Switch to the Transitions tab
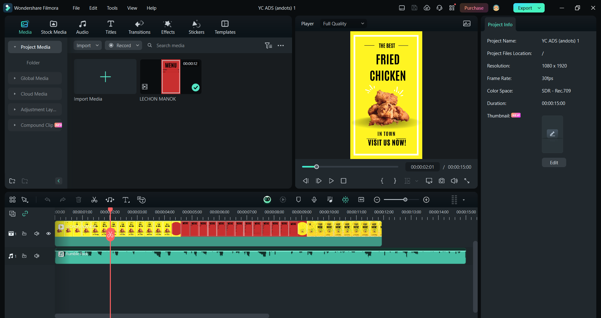This screenshot has width=601, height=318. 139,27
